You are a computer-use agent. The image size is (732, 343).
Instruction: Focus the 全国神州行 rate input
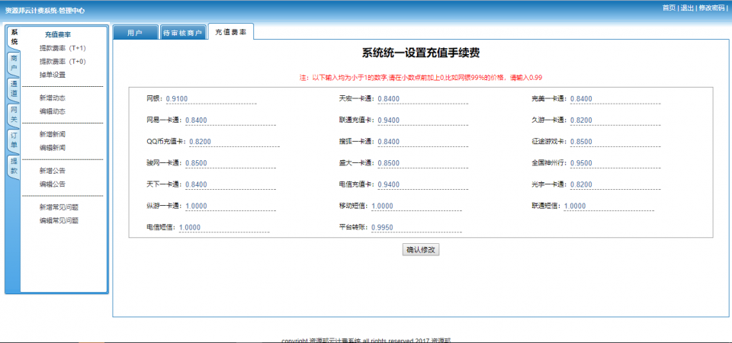(615, 163)
